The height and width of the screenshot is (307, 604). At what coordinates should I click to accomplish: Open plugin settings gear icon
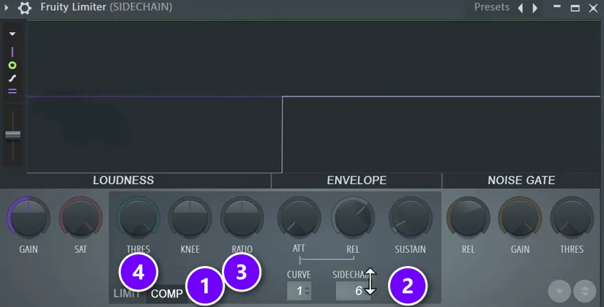pyautogui.click(x=25, y=7)
